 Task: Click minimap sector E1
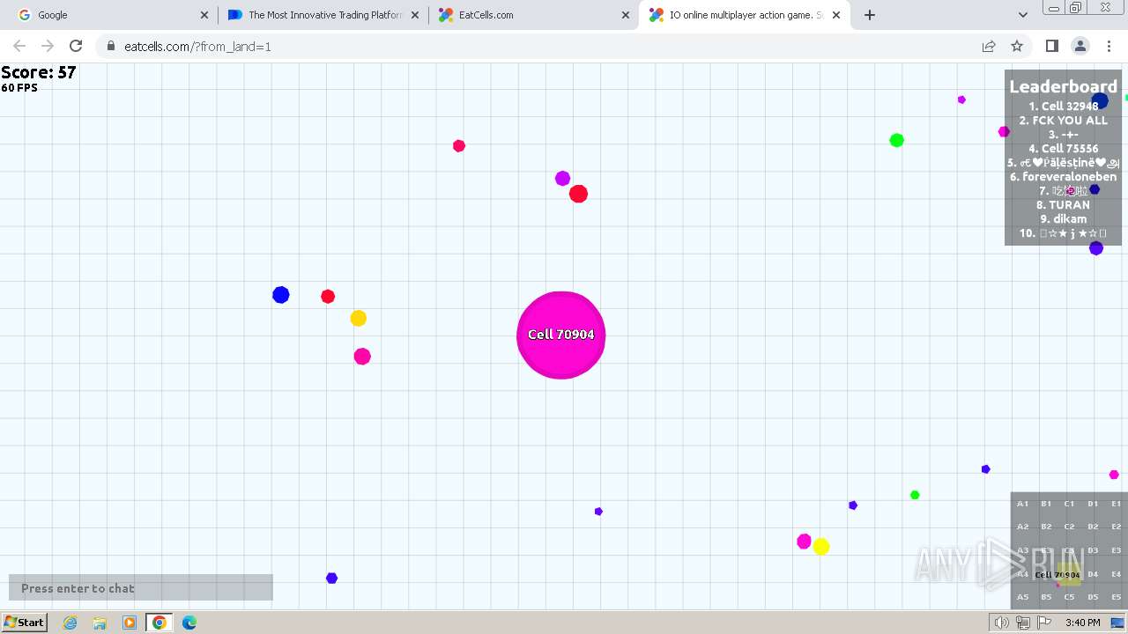(x=1116, y=504)
